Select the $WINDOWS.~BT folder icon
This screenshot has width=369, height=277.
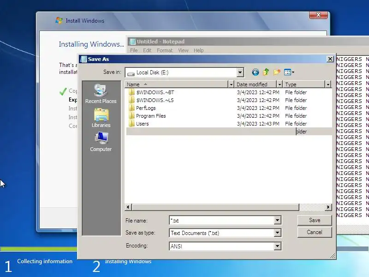pos(132,92)
